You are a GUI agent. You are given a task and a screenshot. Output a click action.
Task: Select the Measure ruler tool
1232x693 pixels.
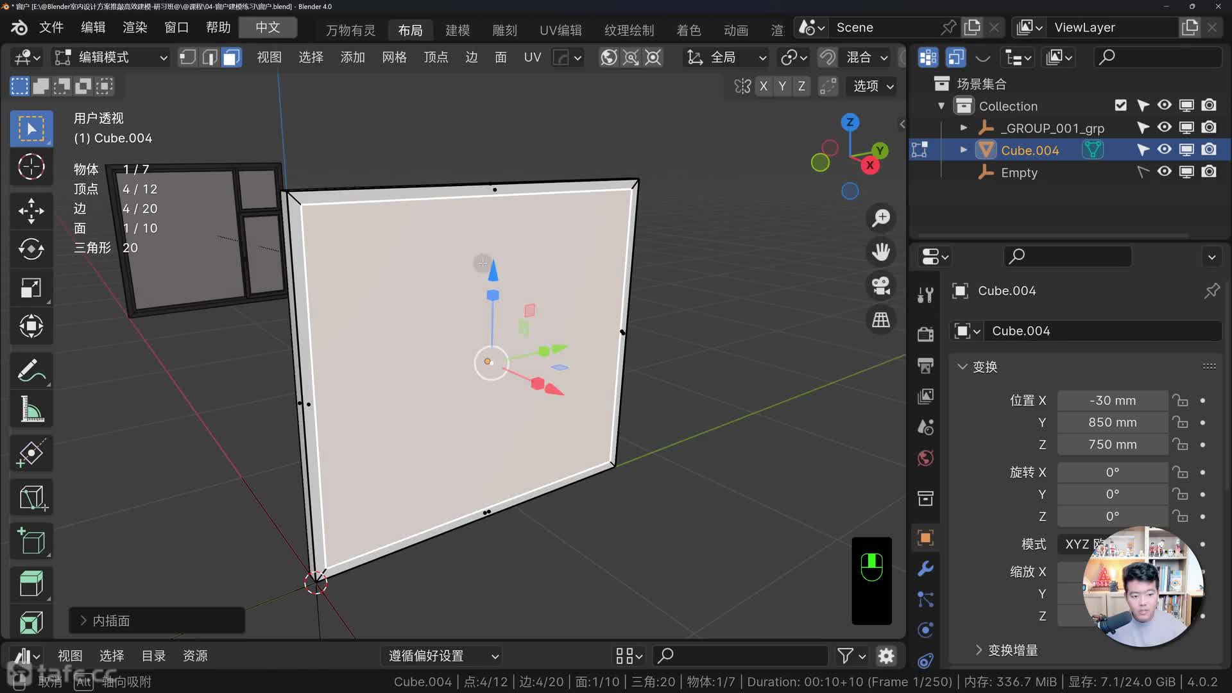31,409
